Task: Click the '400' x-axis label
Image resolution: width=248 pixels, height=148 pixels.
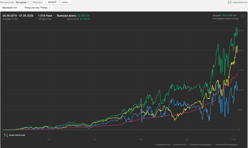Action: click(x=95, y=139)
